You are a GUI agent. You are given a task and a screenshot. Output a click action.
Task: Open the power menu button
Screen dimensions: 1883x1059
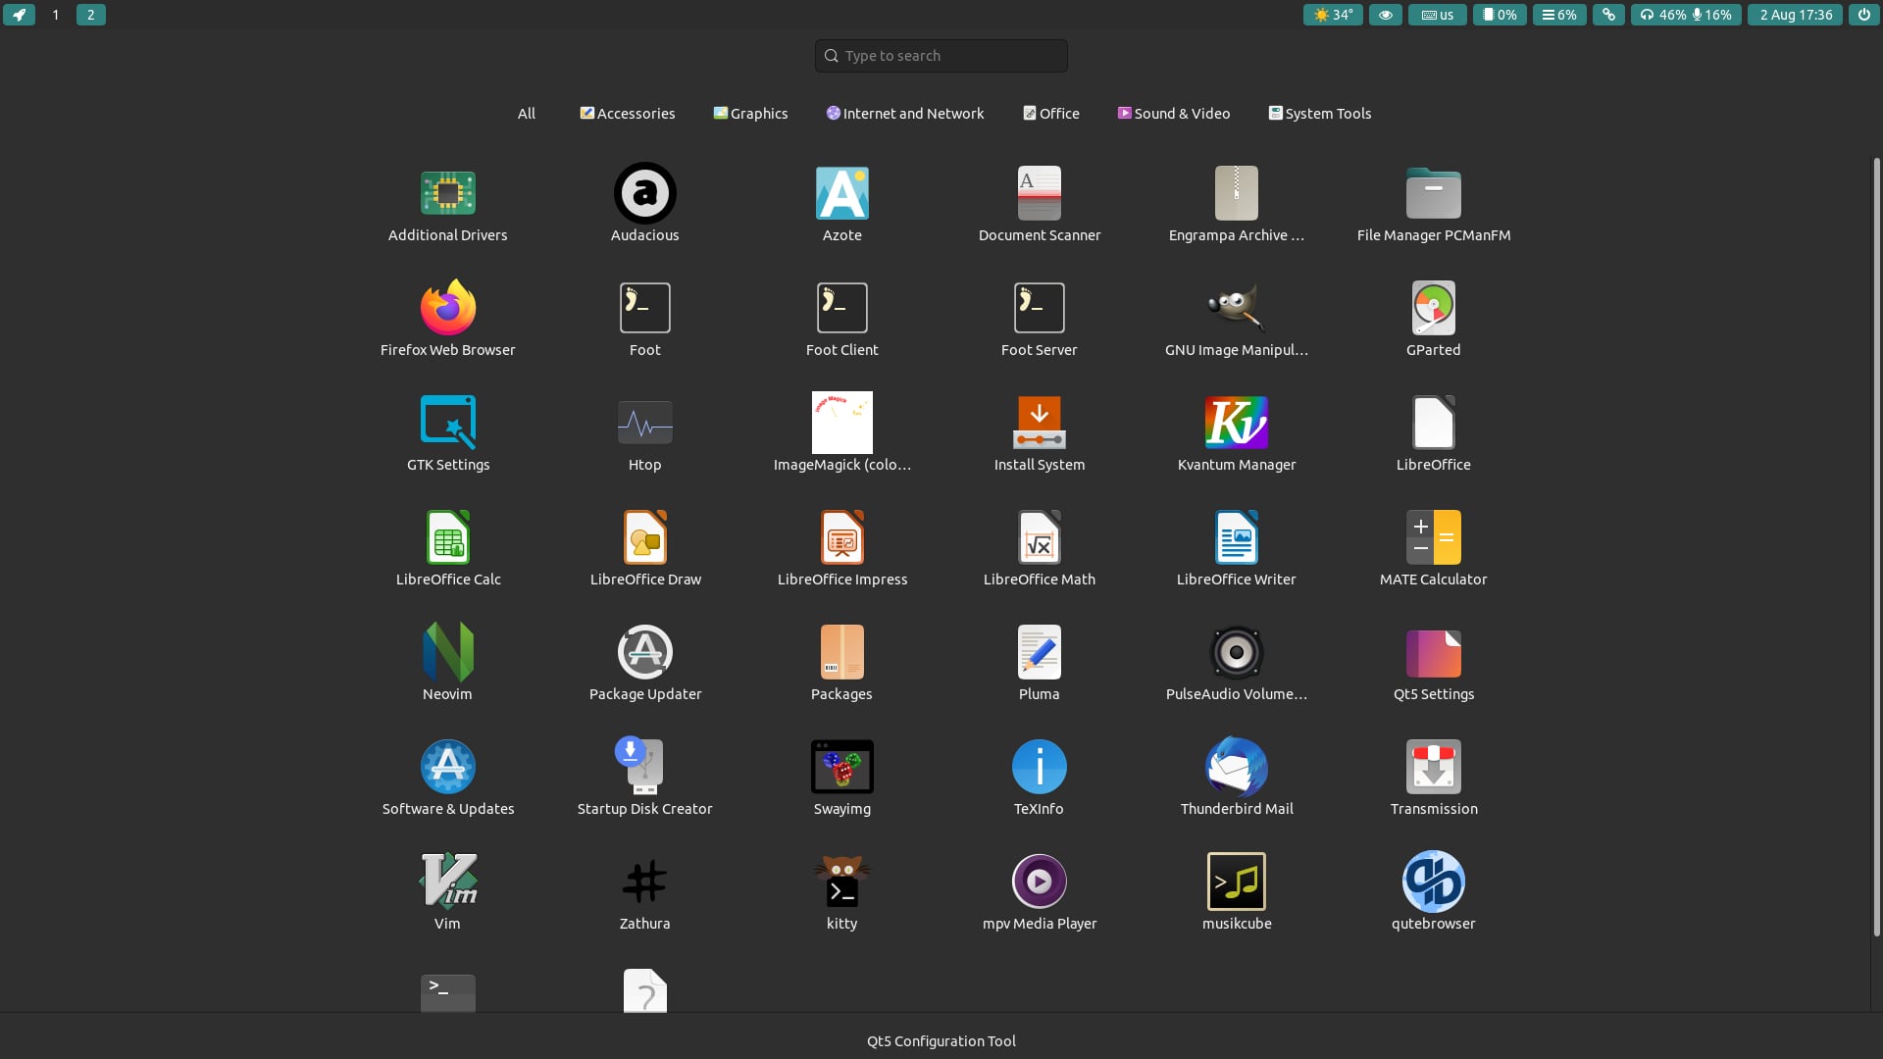(1864, 15)
